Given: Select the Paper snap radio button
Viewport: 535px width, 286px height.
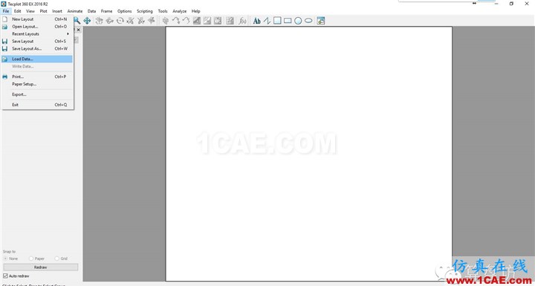Looking at the screenshot, I should [31, 259].
